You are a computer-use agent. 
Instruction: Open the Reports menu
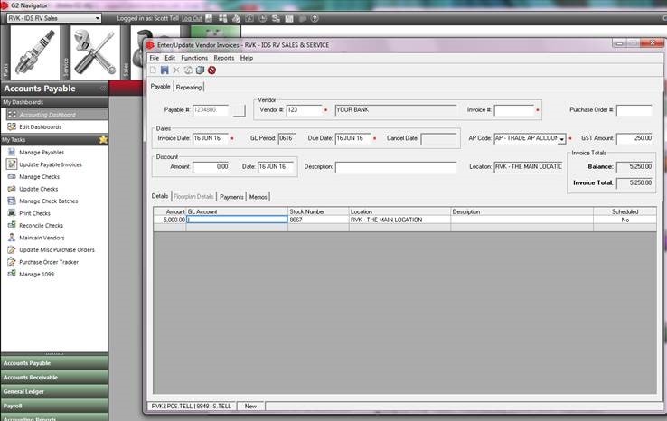point(224,58)
